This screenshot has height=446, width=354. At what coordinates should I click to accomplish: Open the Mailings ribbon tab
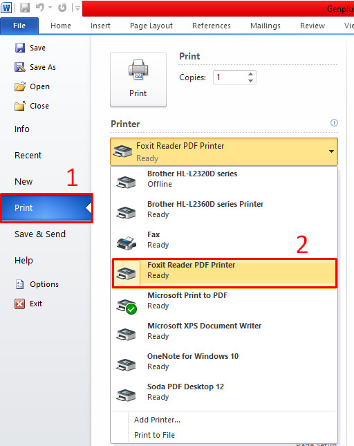click(265, 26)
